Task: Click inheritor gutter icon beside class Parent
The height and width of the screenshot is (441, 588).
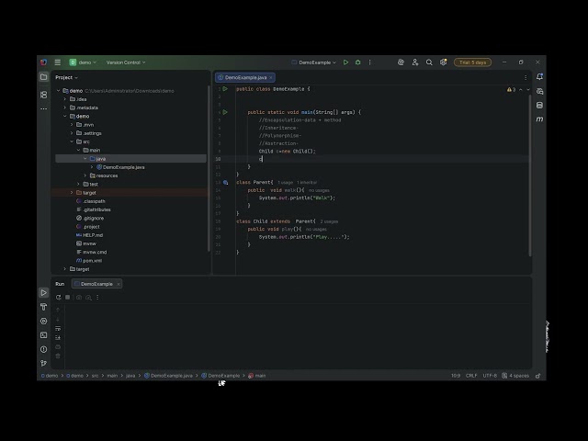Action: 225,183
